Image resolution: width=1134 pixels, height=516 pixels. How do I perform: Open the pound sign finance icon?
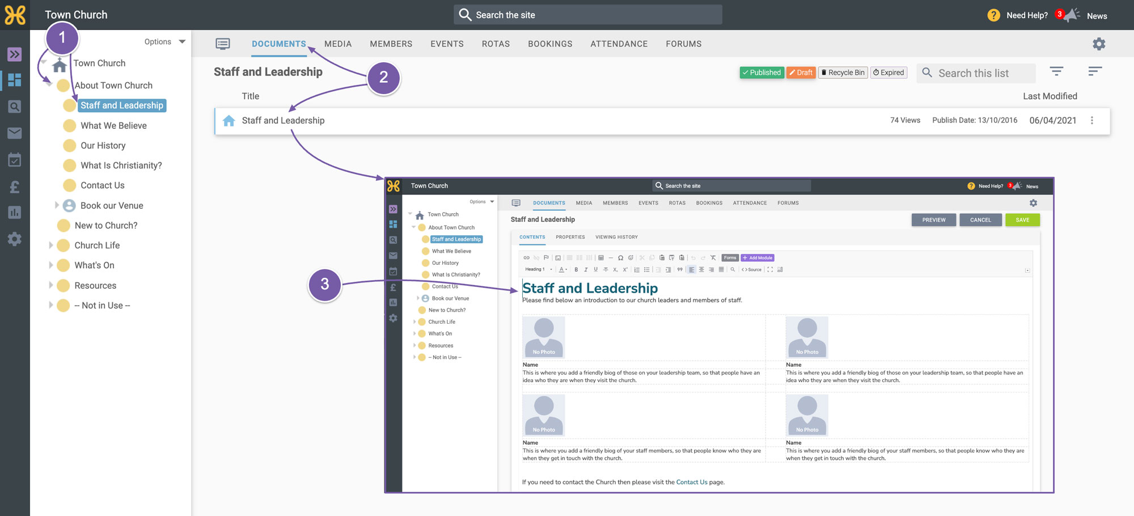pyautogui.click(x=15, y=187)
